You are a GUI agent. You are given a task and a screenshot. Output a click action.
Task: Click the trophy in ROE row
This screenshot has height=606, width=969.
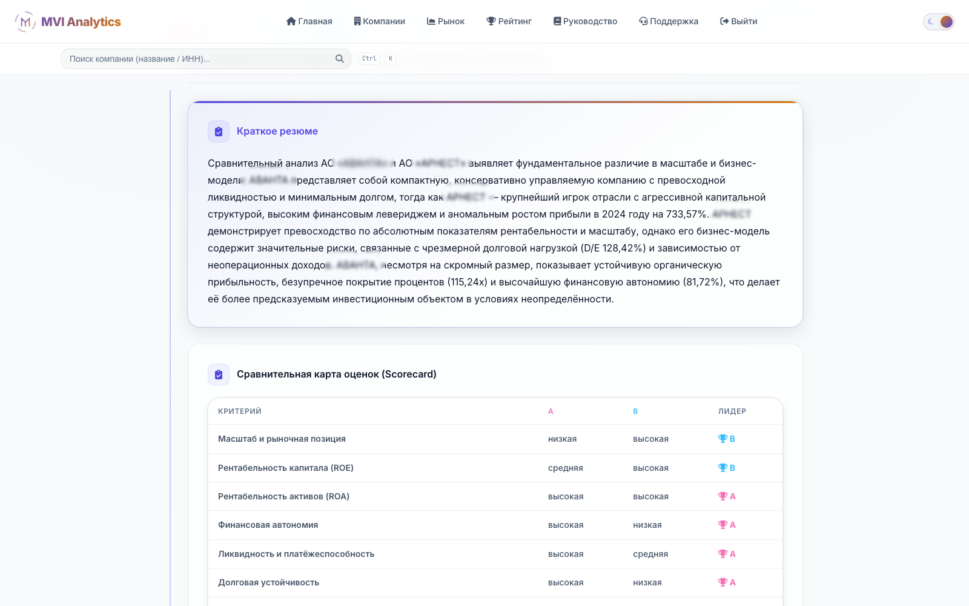[723, 468]
